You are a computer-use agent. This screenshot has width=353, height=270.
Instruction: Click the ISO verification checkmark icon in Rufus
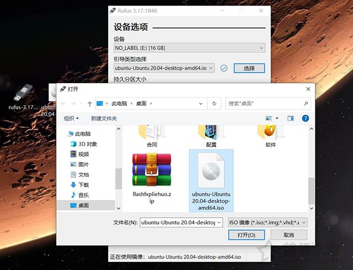coord(224,68)
